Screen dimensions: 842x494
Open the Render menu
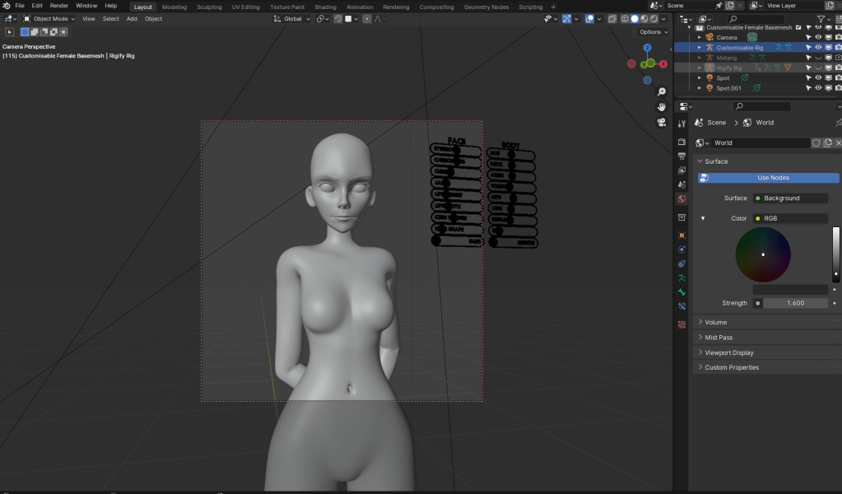click(x=59, y=6)
